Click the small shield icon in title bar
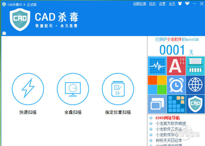Image resolution: width=205 pixels, height=146 pixels. (x=4, y=4)
